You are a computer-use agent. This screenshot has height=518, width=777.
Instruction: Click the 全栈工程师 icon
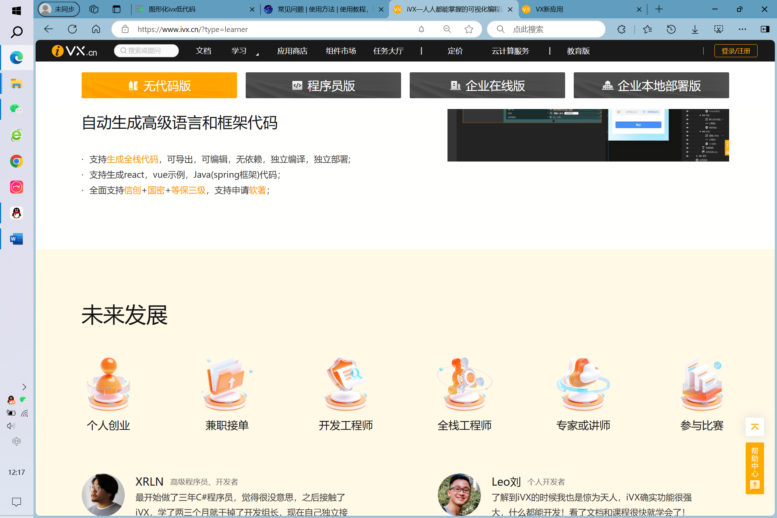tap(464, 384)
